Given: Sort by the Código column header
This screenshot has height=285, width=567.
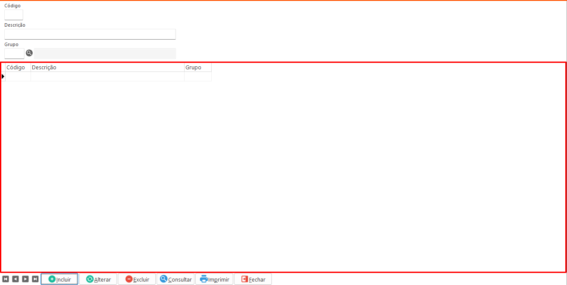Looking at the screenshot, I should tap(18, 67).
